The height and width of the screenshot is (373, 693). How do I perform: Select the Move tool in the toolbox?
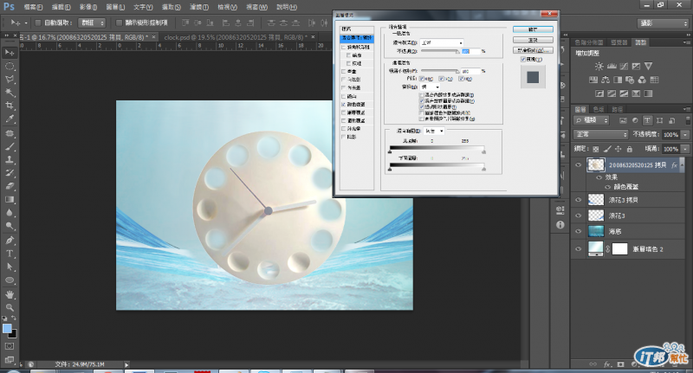[10, 53]
